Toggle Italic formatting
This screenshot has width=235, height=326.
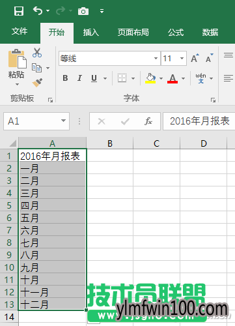click(x=79, y=78)
